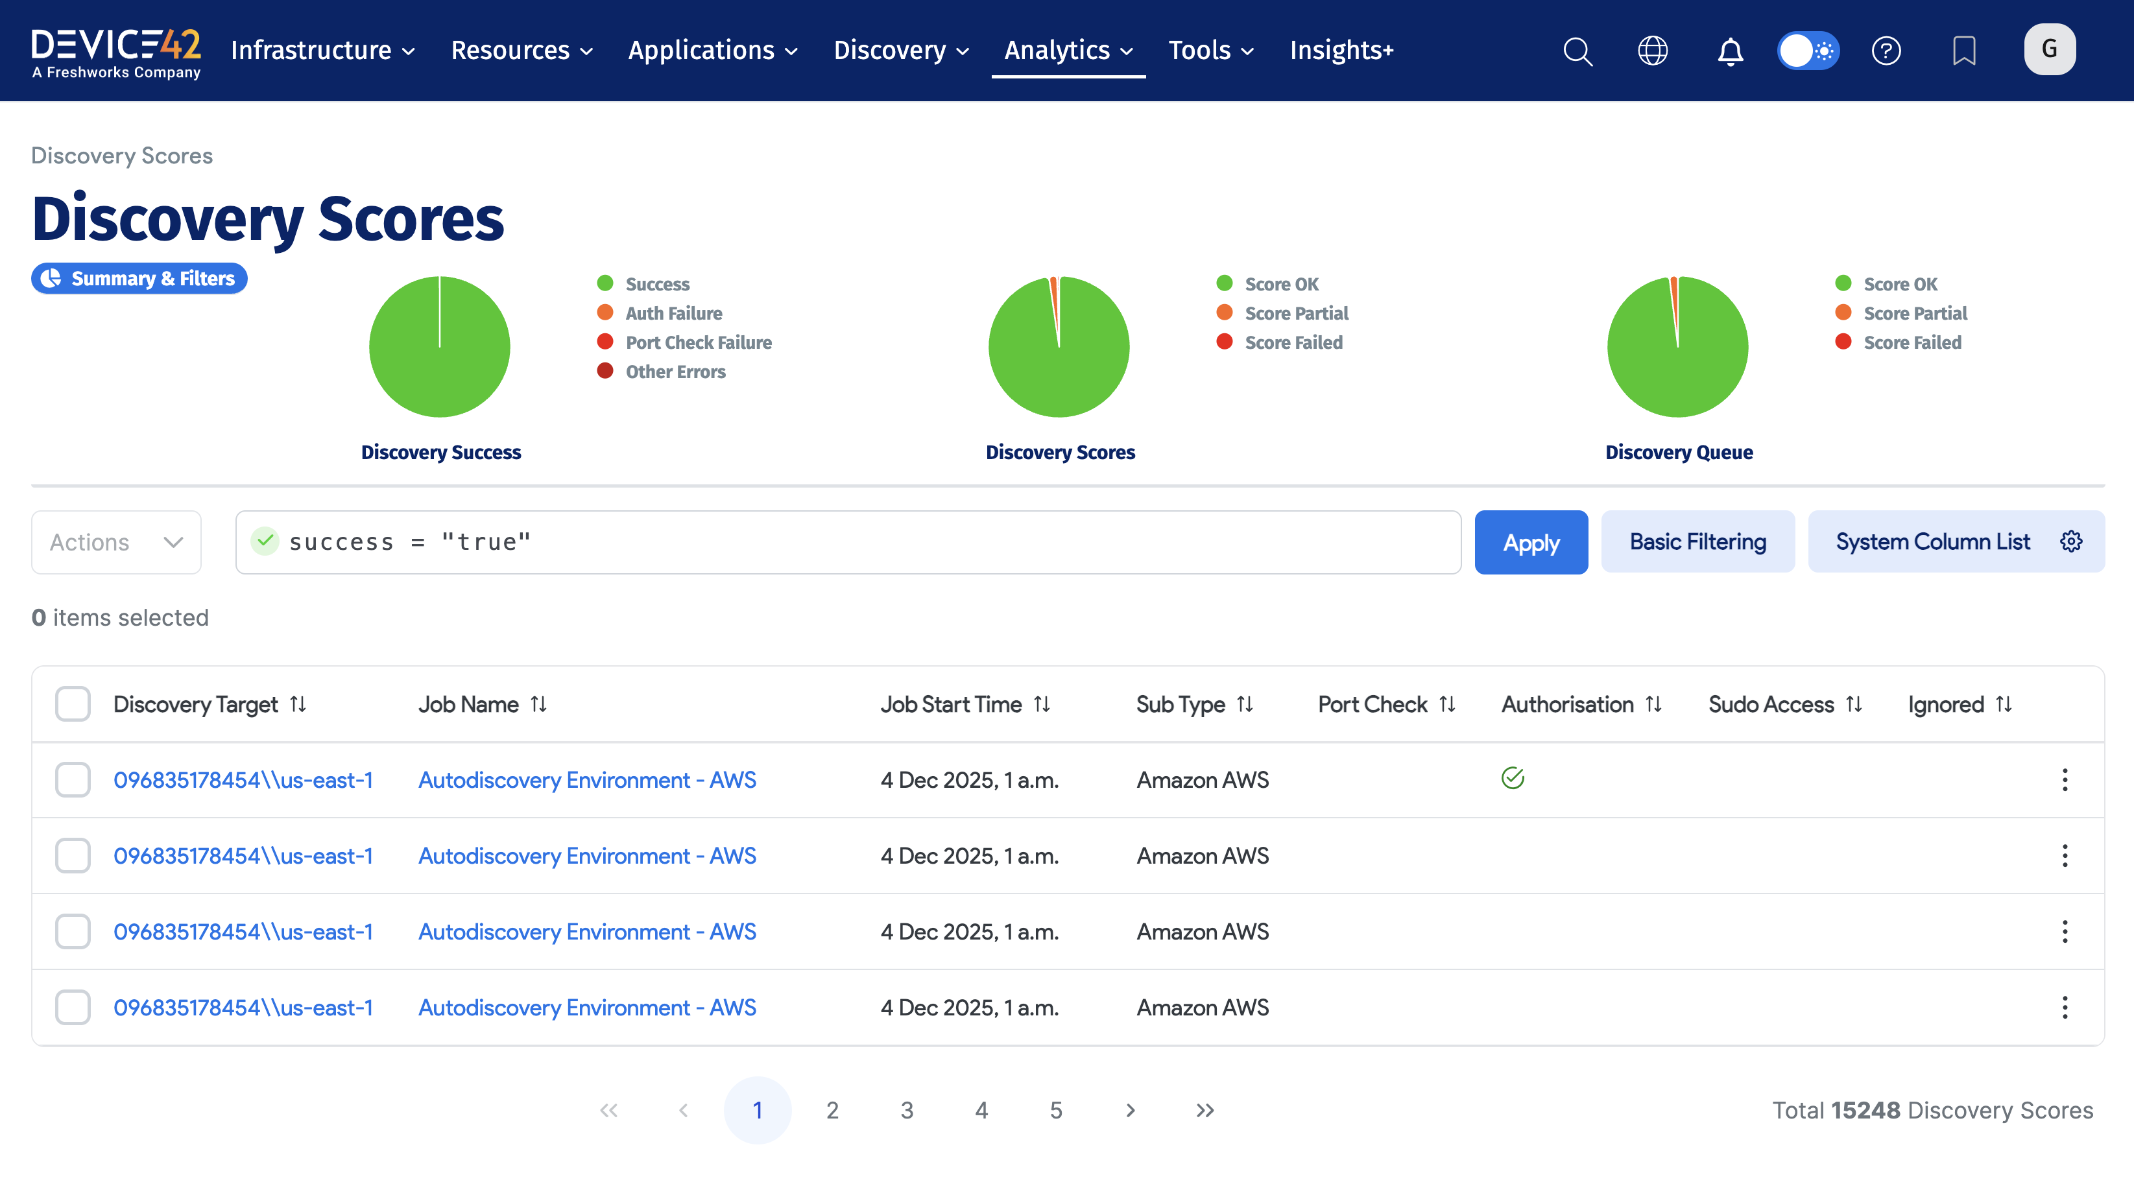Open the Insights+ menu item
2134x1184 pixels.
click(1341, 51)
